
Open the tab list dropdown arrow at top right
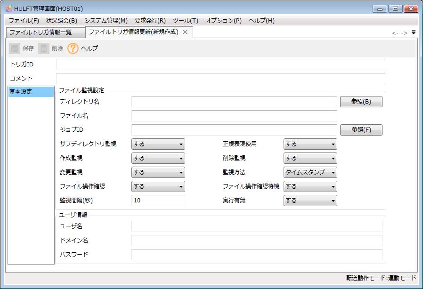[414, 32]
